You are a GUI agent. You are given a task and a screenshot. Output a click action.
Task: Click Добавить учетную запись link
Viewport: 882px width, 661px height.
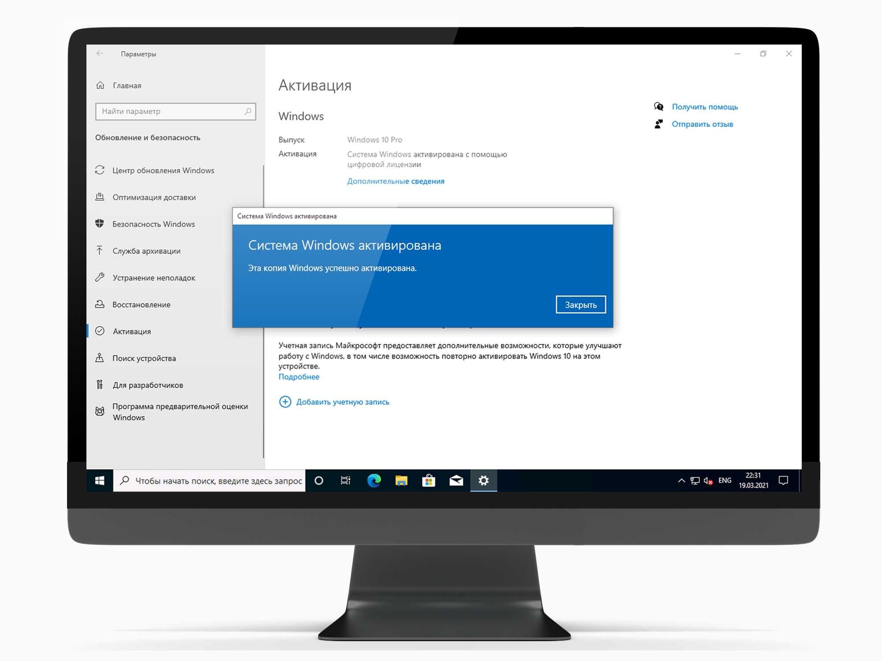point(343,402)
